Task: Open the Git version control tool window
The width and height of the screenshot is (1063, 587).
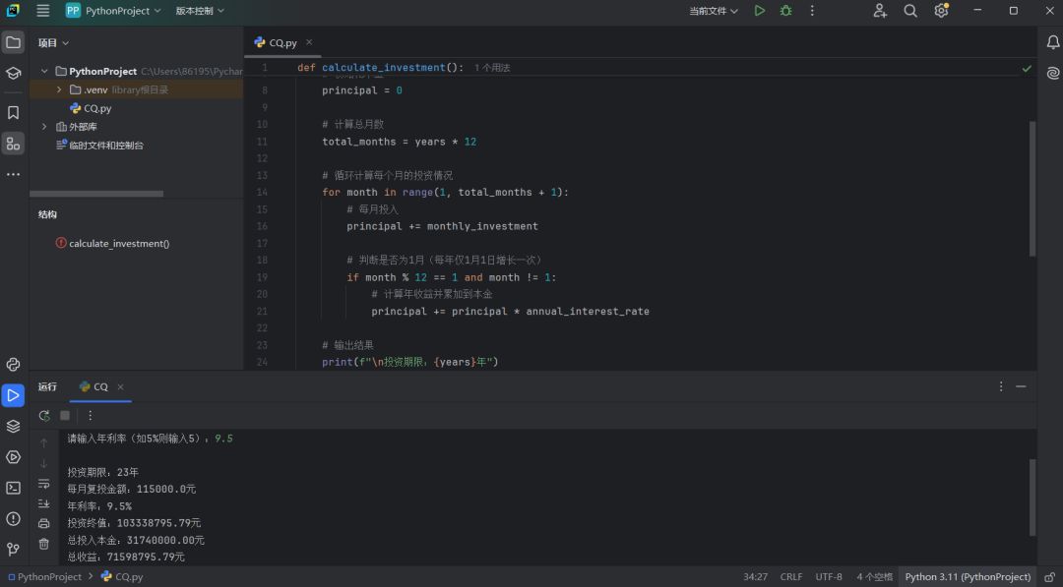Action: 13,550
